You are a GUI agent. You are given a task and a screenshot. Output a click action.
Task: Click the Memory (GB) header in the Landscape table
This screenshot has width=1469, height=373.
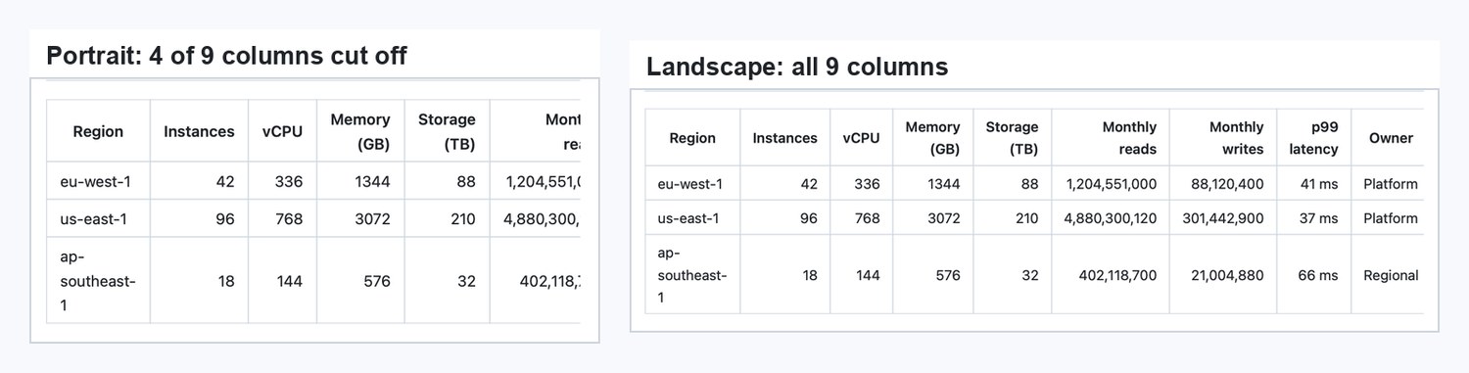(x=932, y=138)
